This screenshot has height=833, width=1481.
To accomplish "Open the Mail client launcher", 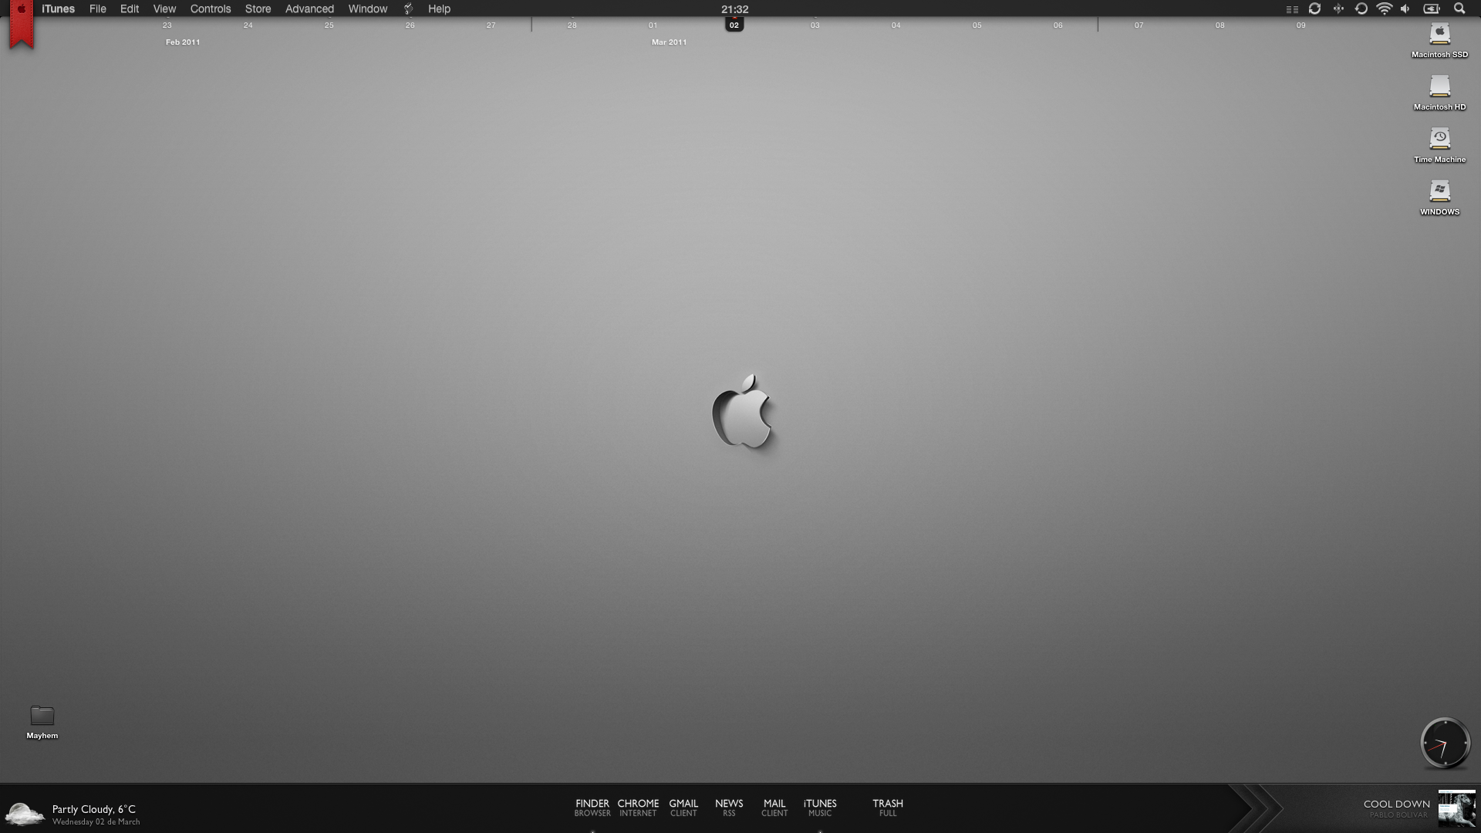I will [774, 808].
